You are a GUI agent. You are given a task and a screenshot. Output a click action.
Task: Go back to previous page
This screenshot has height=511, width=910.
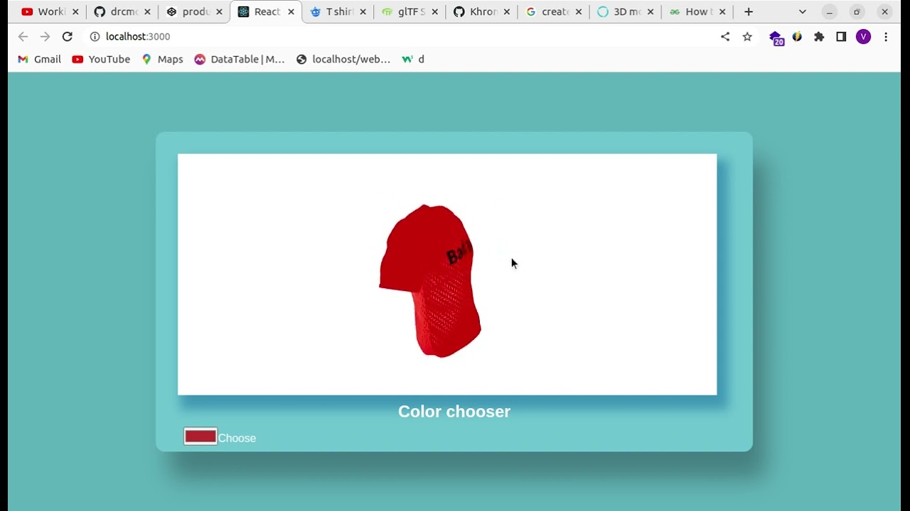(23, 37)
